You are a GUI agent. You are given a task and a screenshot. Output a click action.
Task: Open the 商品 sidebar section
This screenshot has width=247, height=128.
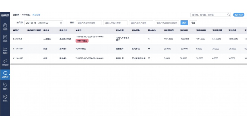click(x=5, y=27)
